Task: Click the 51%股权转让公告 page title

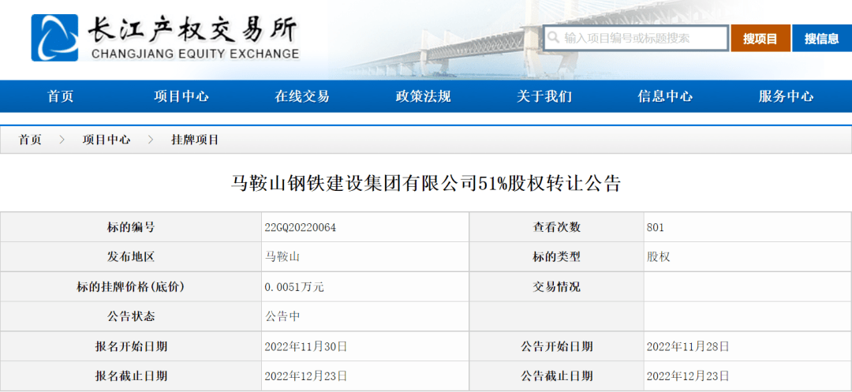Action: 426,184
